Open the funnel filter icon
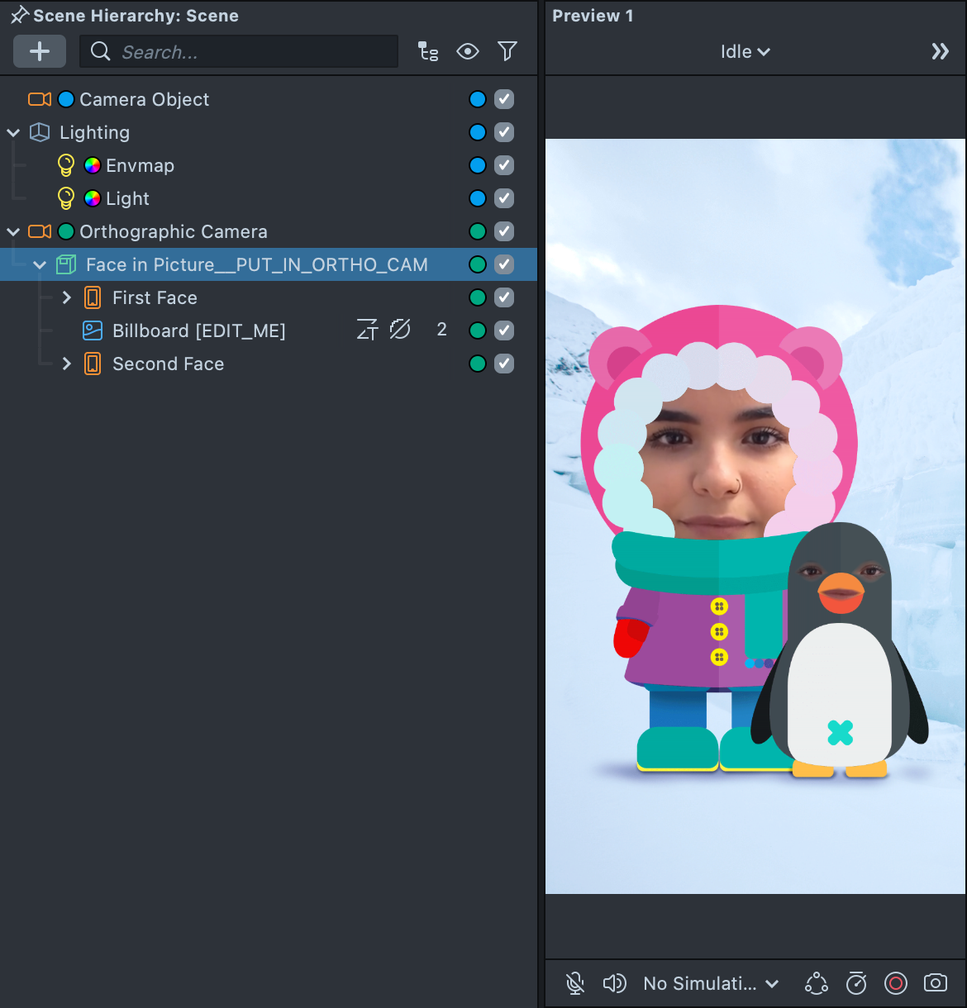The width and height of the screenshot is (967, 1008). [x=507, y=51]
